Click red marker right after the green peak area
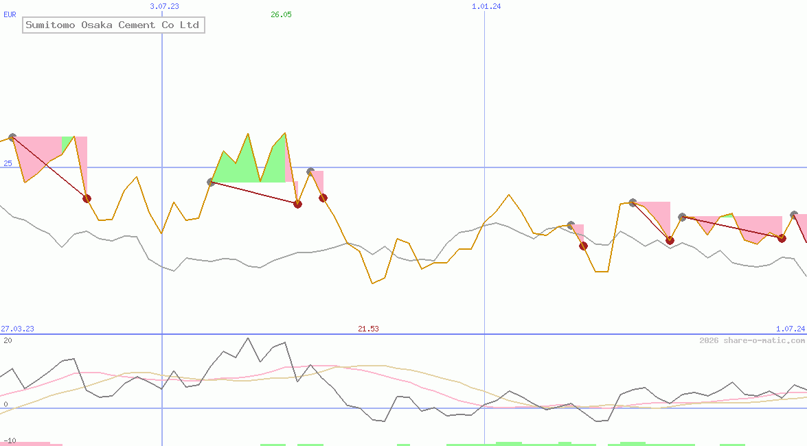This screenshot has height=446, width=807. click(297, 204)
